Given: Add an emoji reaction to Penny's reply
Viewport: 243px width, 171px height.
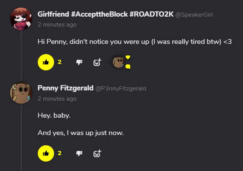Looking at the screenshot, I should (x=97, y=153).
